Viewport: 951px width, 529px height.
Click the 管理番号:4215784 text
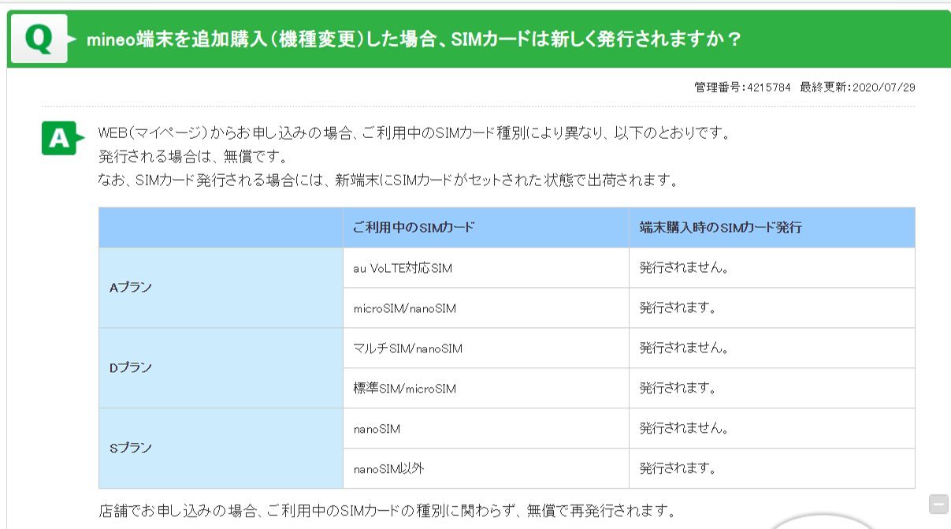[742, 87]
